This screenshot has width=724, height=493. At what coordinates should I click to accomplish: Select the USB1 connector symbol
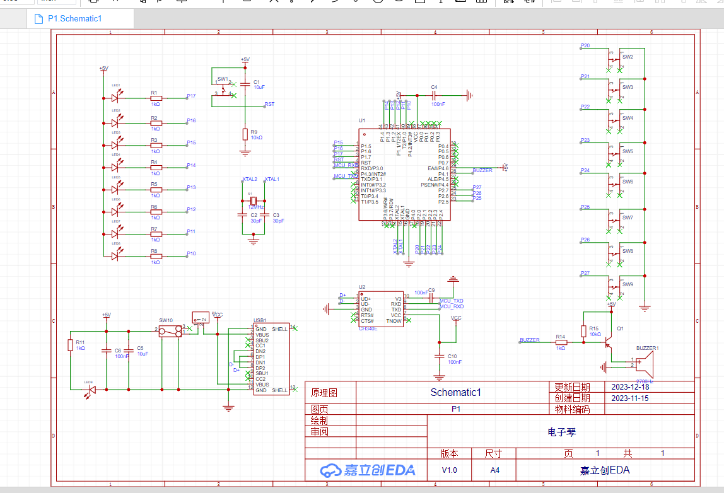click(271, 359)
